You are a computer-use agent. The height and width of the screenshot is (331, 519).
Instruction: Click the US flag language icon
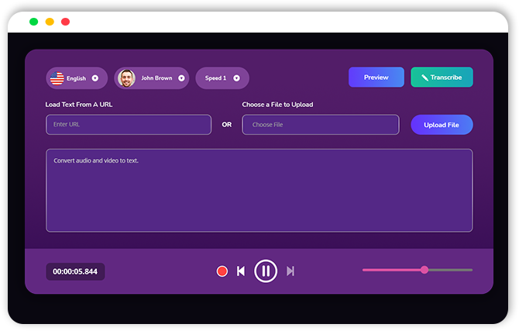tap(57, 78)
